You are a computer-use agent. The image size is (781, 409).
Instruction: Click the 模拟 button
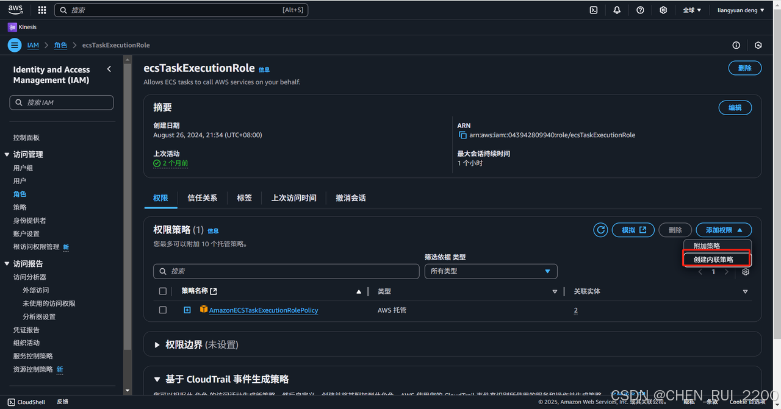(x=633, y=230)
